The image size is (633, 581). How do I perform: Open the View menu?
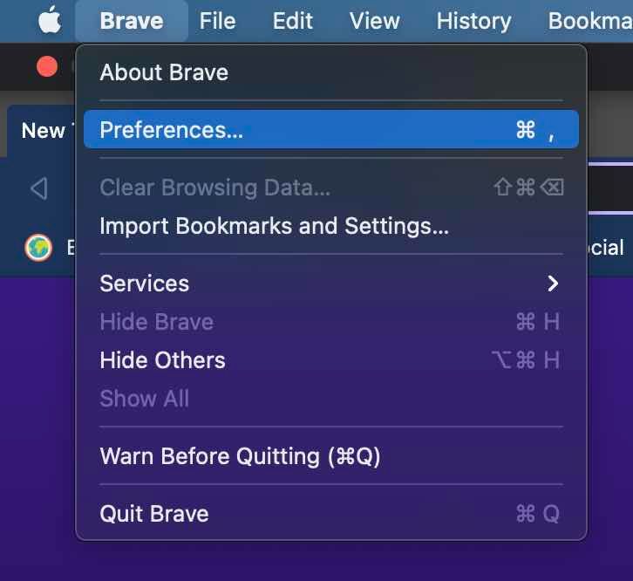(374, 21)
